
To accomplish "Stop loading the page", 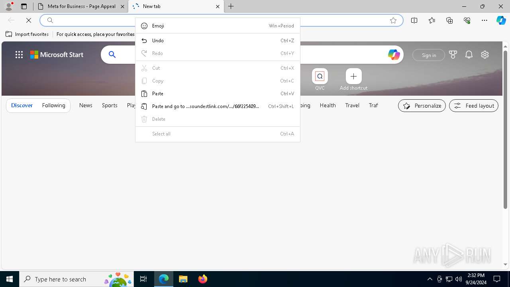I will [x=29, y=20].
